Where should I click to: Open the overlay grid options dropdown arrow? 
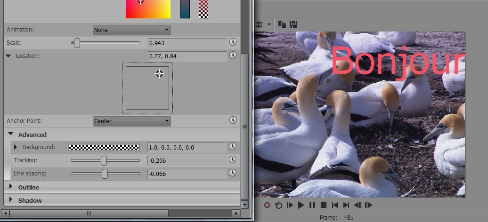coord(269,24)
